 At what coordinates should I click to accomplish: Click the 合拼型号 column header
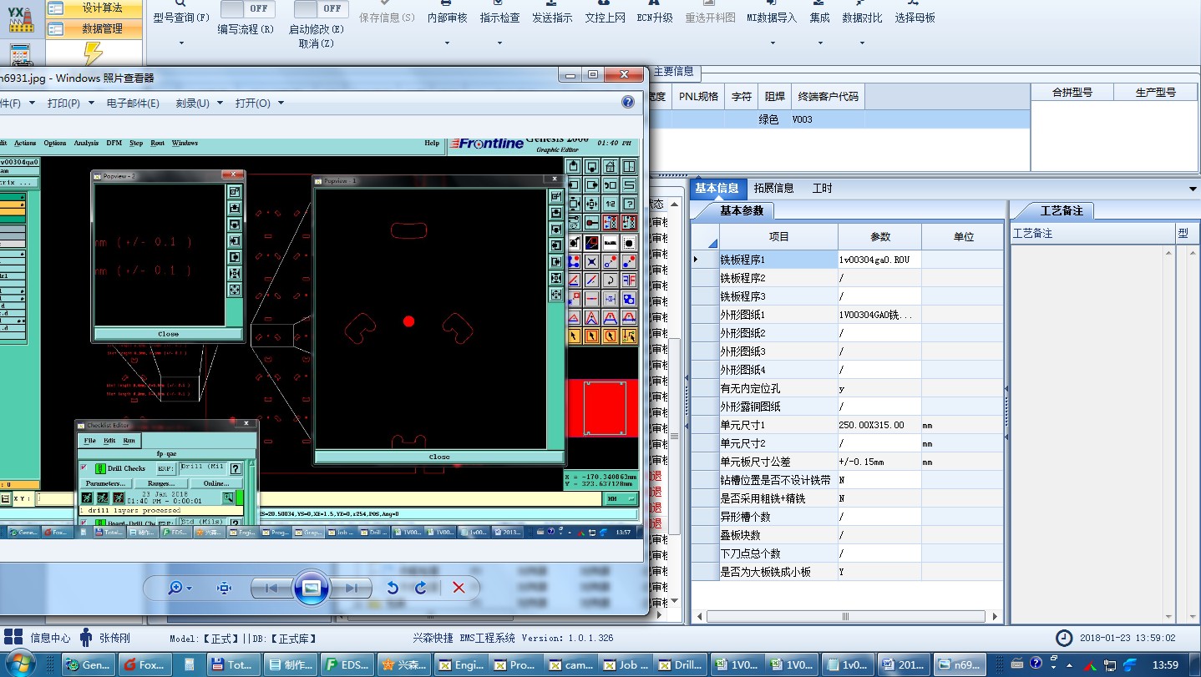1072,92
